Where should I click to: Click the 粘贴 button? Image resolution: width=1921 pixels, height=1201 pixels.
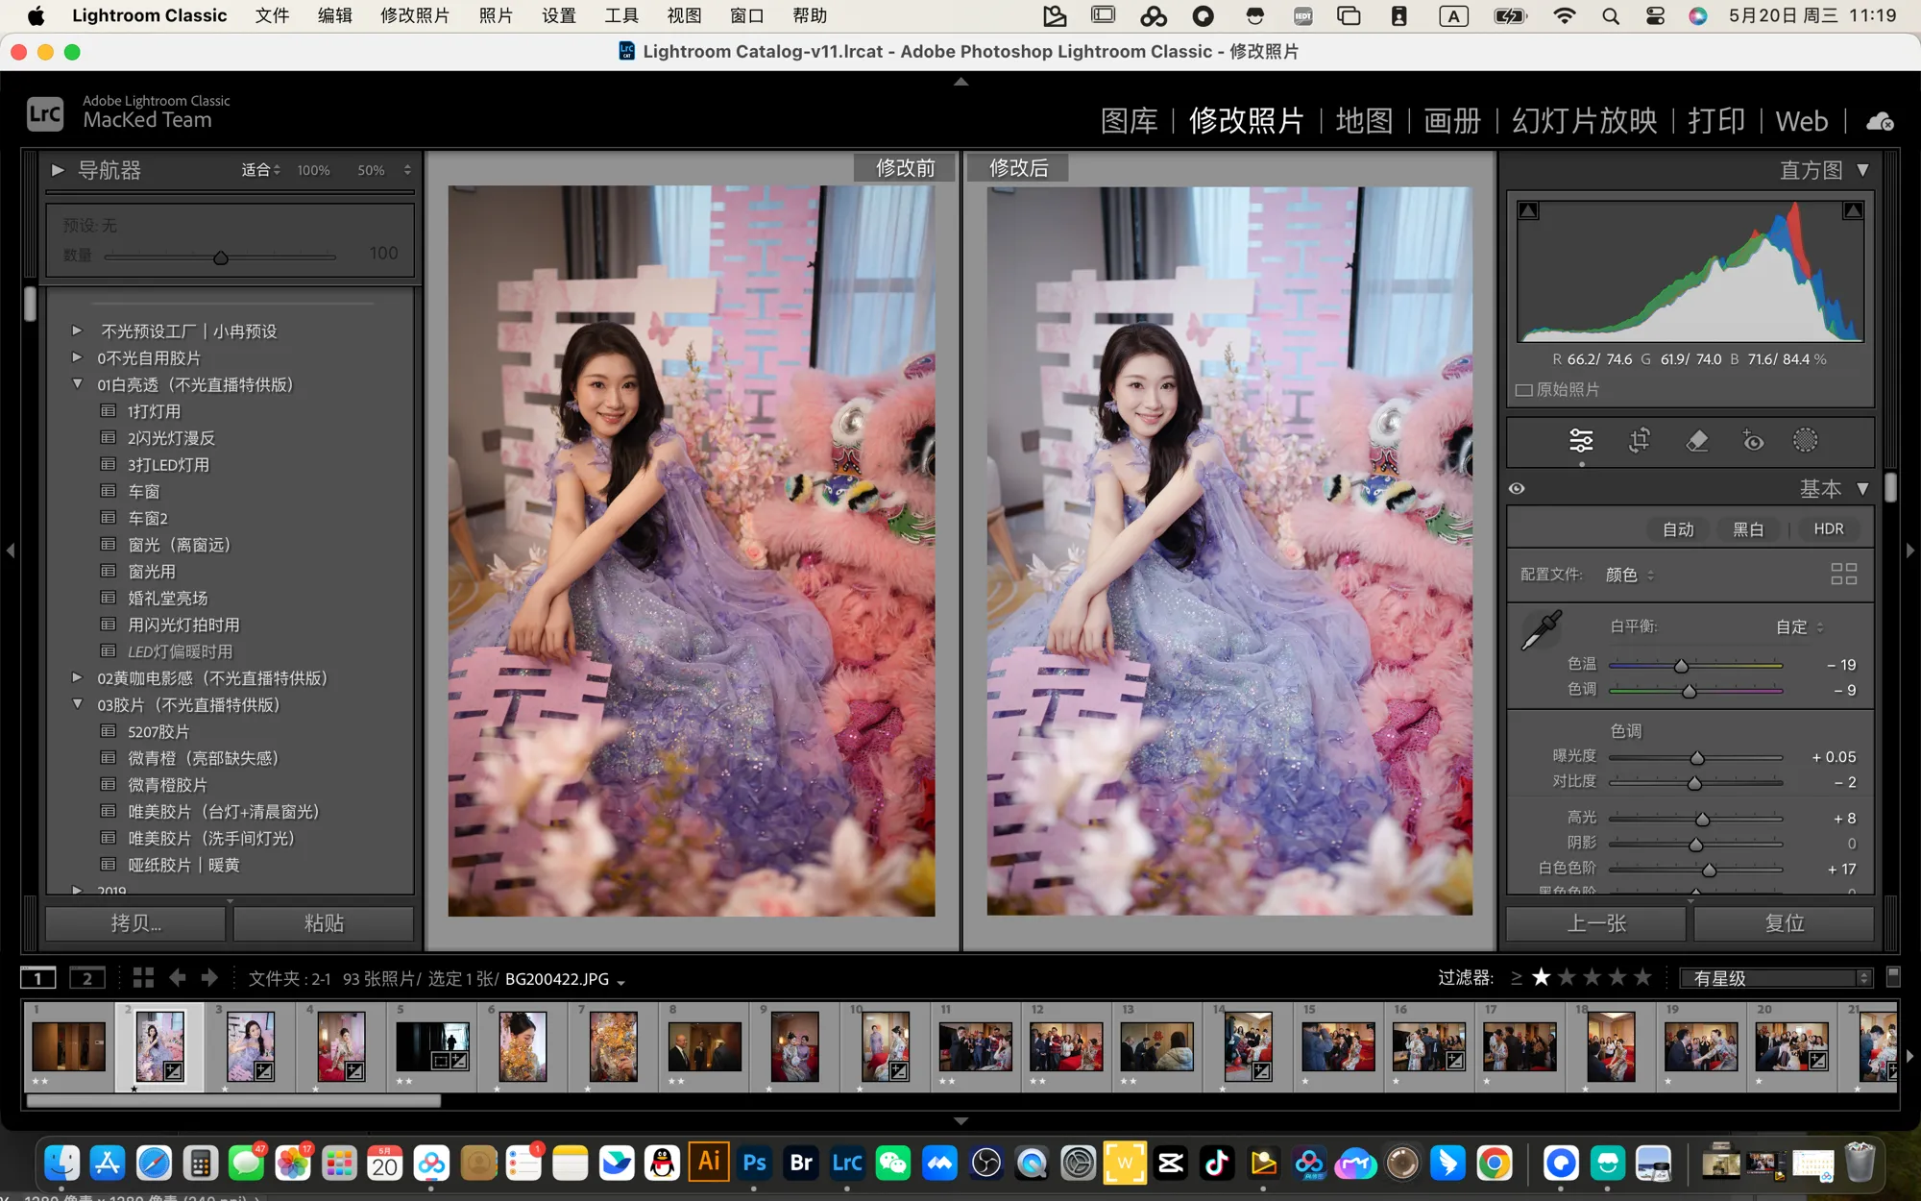(x=324, y=923)
